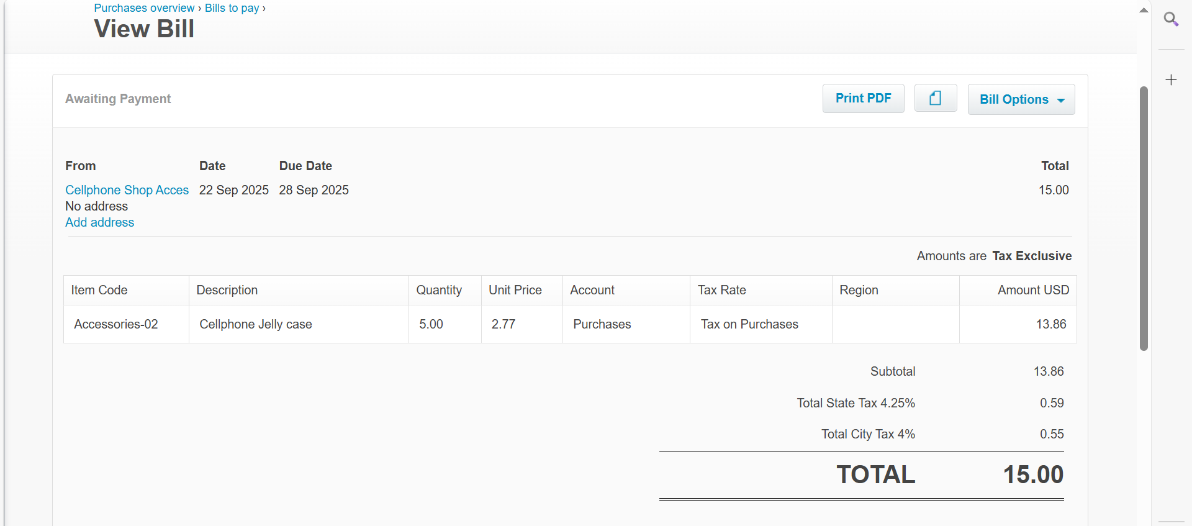Screen dimensions: 1192x526
Task: Open Cellphone Shop Acces contact link
Action: coord(127,190)
